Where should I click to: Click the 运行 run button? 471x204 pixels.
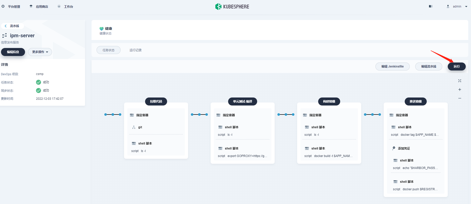point(457,66)
